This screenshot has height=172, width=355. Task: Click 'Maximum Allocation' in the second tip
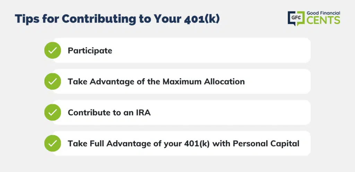(x=204, y=81)
